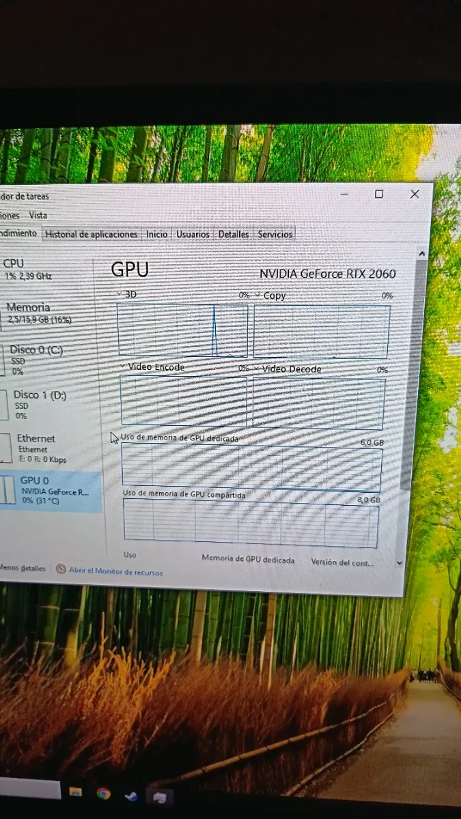Select the Rendimiento tab
The height and width of the screenshot is (819, 461).
[x=19, y=233]
